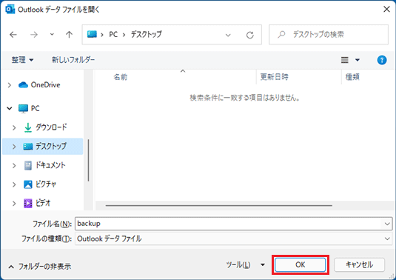Expand the ドキュメント tree node
This screenshot has width=396, height=280.
tap(14, 165)
